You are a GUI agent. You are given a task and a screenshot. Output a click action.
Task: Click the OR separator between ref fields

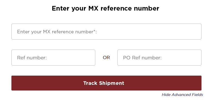click(106, 57)
